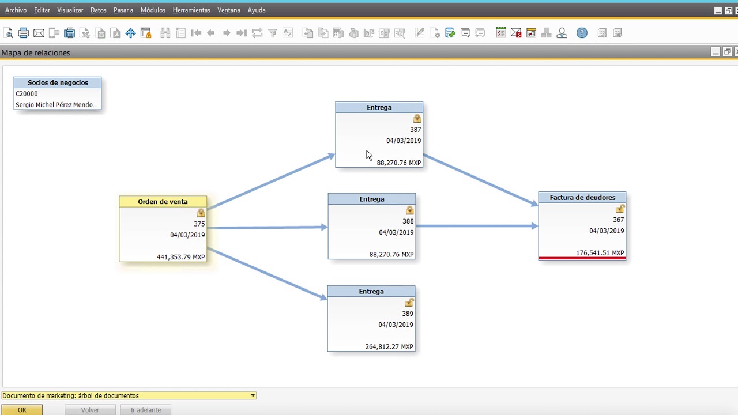Open the Editar menu
The height and width of the screenshot is (415, 738).
(x=42, y=10)
